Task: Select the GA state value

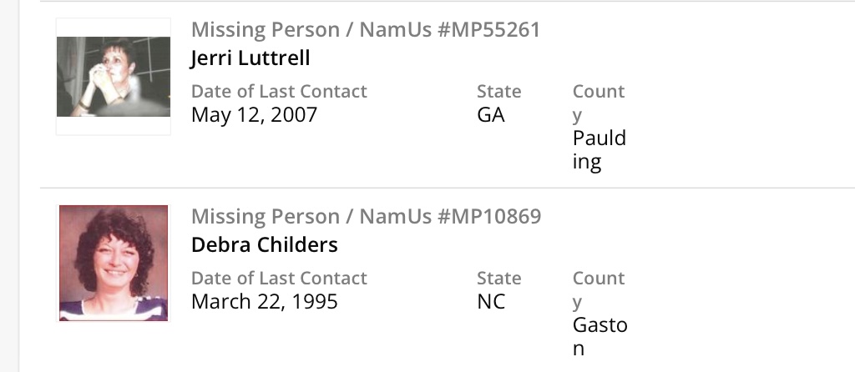Action: point(491,114)
